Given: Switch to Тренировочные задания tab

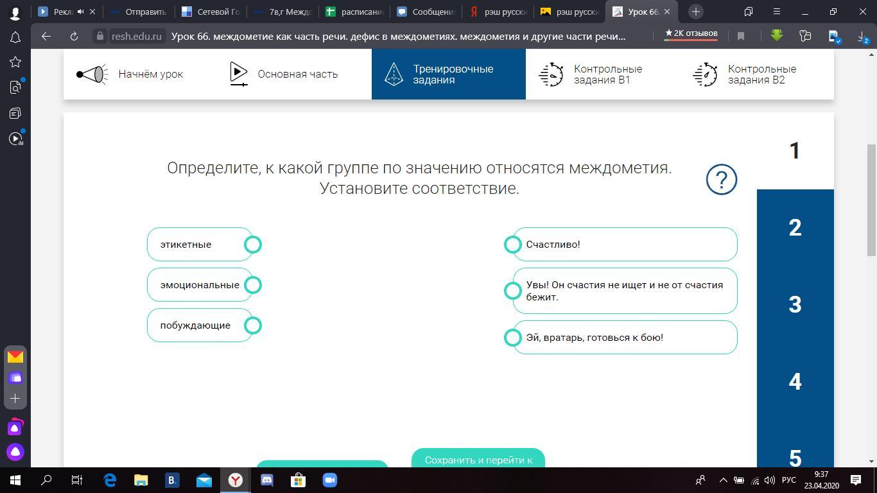Looking at the screenshot, I should (449, 74).
